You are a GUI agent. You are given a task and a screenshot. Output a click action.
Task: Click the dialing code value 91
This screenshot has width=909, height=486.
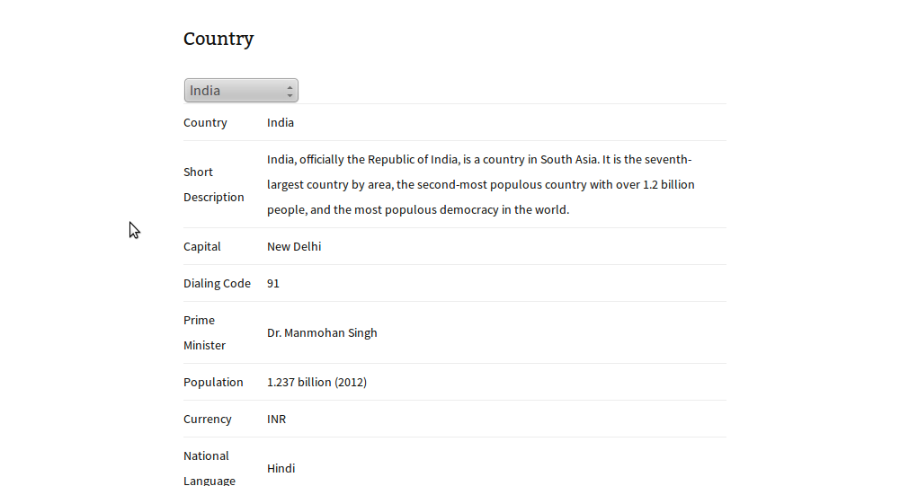pos(273,283)
